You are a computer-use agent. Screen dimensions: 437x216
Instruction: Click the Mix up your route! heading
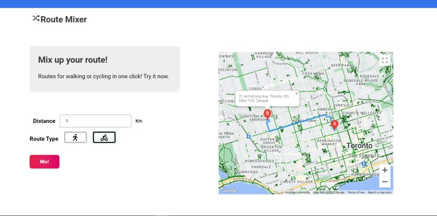73,60
